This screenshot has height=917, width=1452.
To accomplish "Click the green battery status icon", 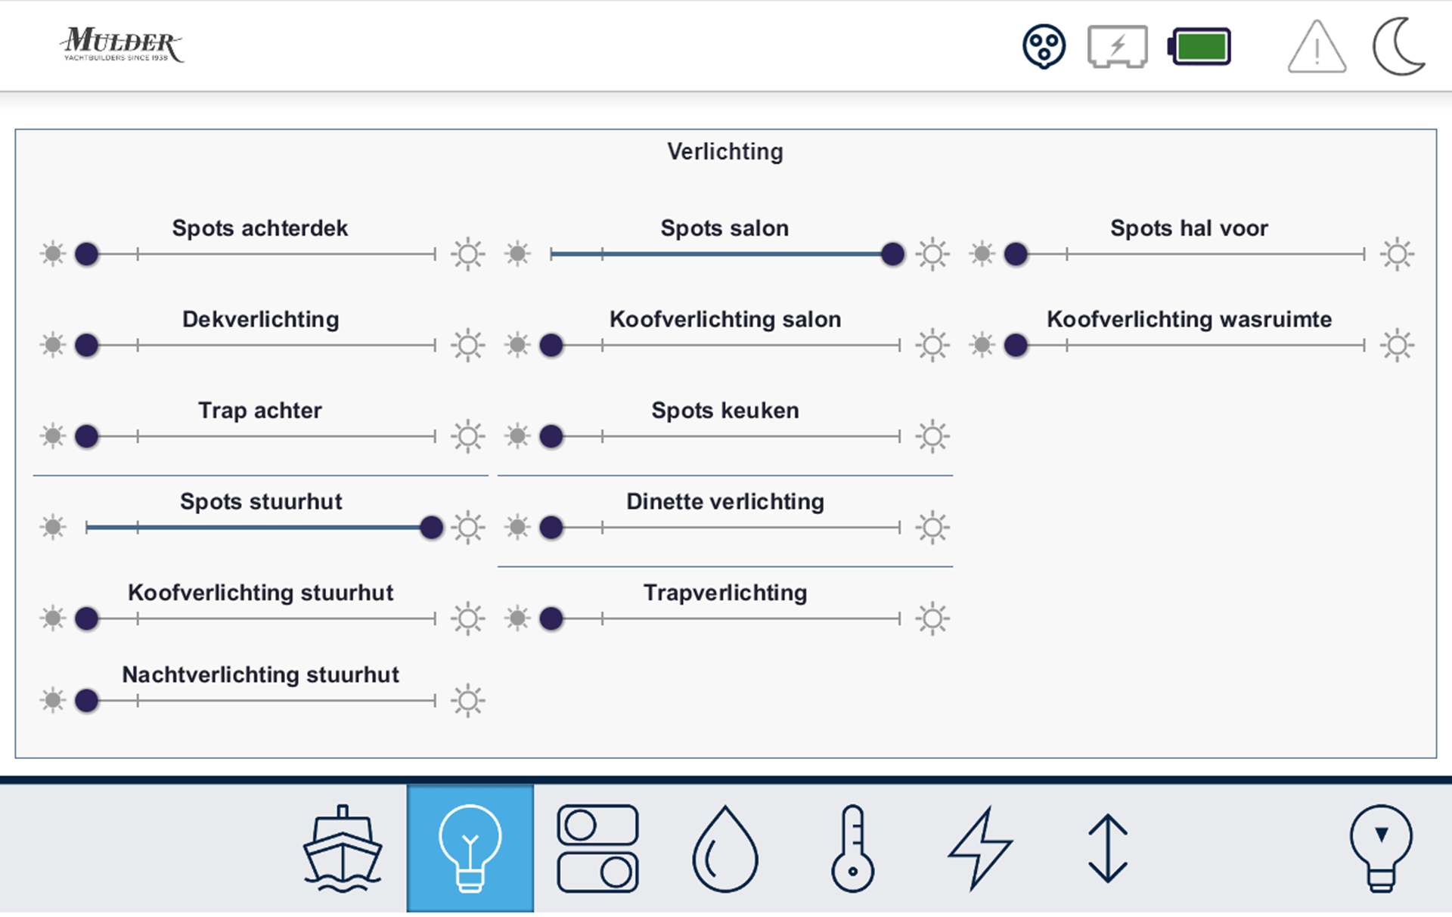I will (1200, 47).
